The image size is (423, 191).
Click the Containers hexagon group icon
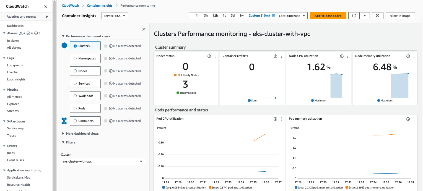tap(64, 121)
